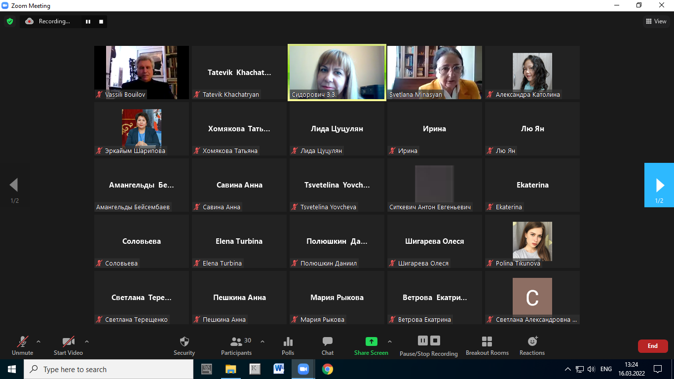Image resolution: width=674 pixels, height=379 pixels.
Task: Click the Zoom icon in taskbar
Action: (303, 369)
